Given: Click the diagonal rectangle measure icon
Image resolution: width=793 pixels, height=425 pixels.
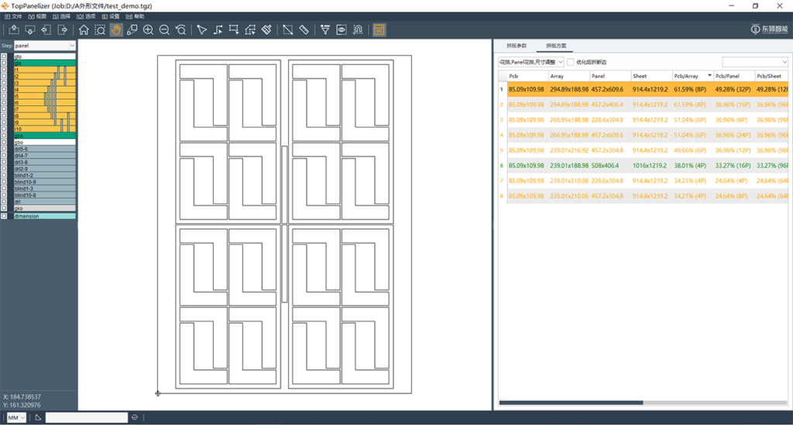Looking at the screenshot, I should pos(288,30).
